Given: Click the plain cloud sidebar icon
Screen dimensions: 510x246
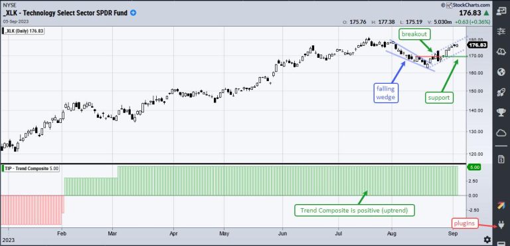Looking at the screenshot, I should [501, 133].
